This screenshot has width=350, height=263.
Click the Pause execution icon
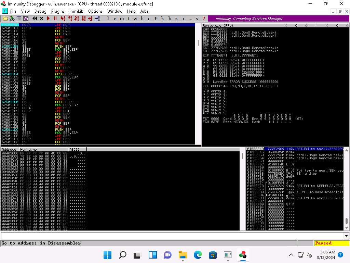(55, 18)
